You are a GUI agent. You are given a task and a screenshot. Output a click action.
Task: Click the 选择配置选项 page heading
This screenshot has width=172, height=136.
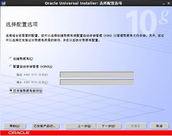22,24
